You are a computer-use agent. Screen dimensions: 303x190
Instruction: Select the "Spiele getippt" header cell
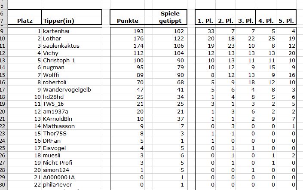pyautogui.click(x=171, y=17)
